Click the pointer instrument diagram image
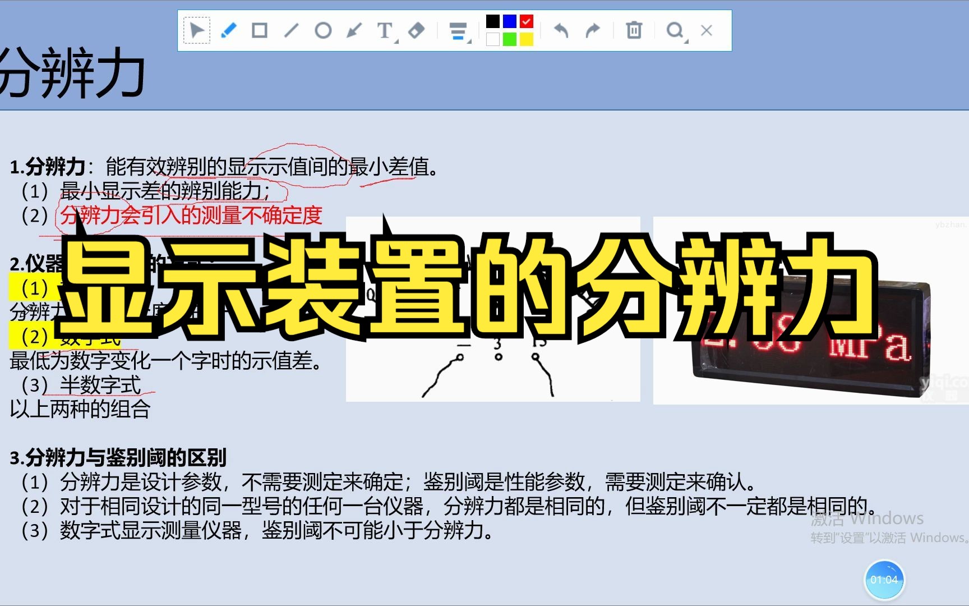The image size is (969, 606). pos(493,309)
